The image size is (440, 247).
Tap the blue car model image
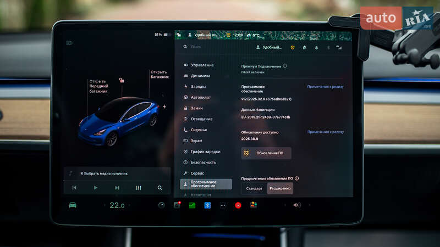tap(118, 121)
